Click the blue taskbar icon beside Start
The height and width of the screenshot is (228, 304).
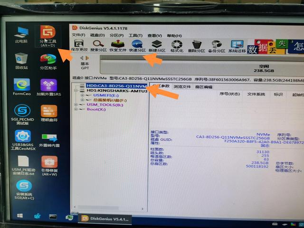point(37,216)
